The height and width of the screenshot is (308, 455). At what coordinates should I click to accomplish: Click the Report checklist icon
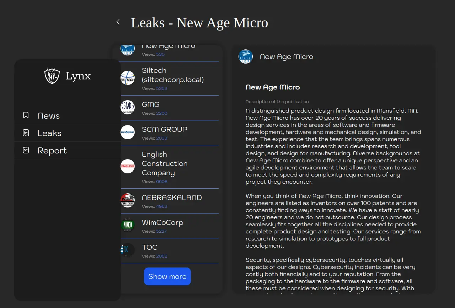[x=26, y=150]
